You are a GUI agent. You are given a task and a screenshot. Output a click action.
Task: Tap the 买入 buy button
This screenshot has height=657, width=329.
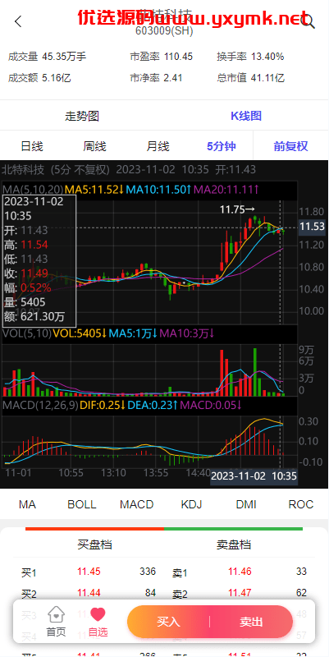[168, 622]
